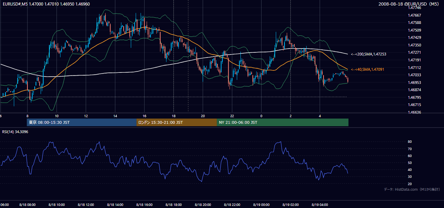Viewport: 444px width, 208px height.
Task: Click price axis value 1.47271
Action: (x=414, y=52)
